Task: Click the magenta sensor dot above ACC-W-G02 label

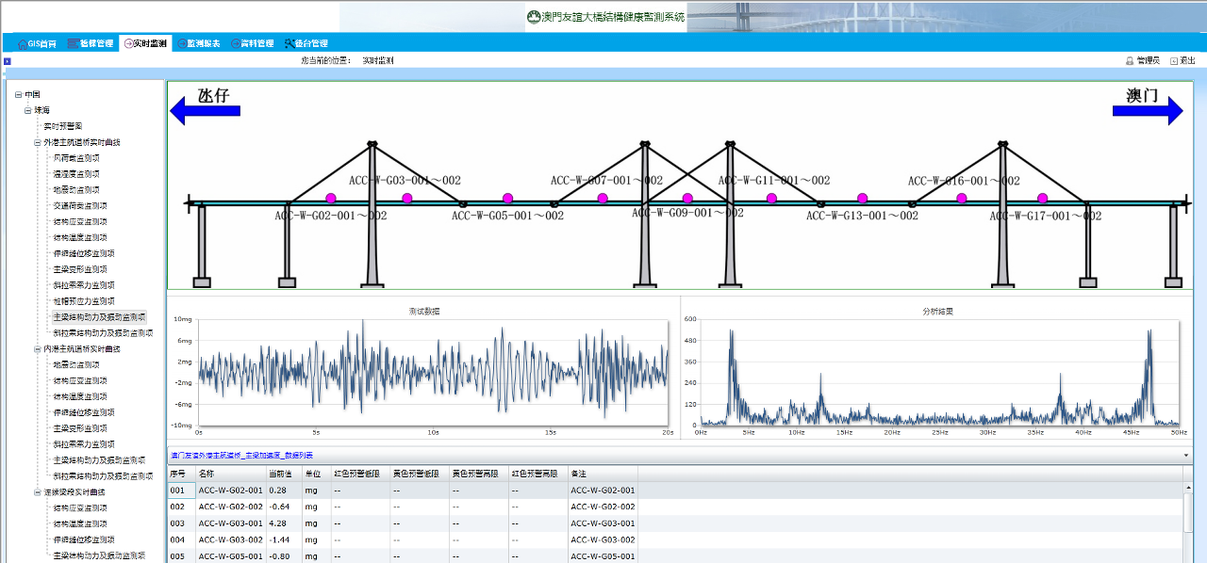Action: [331, 198]
